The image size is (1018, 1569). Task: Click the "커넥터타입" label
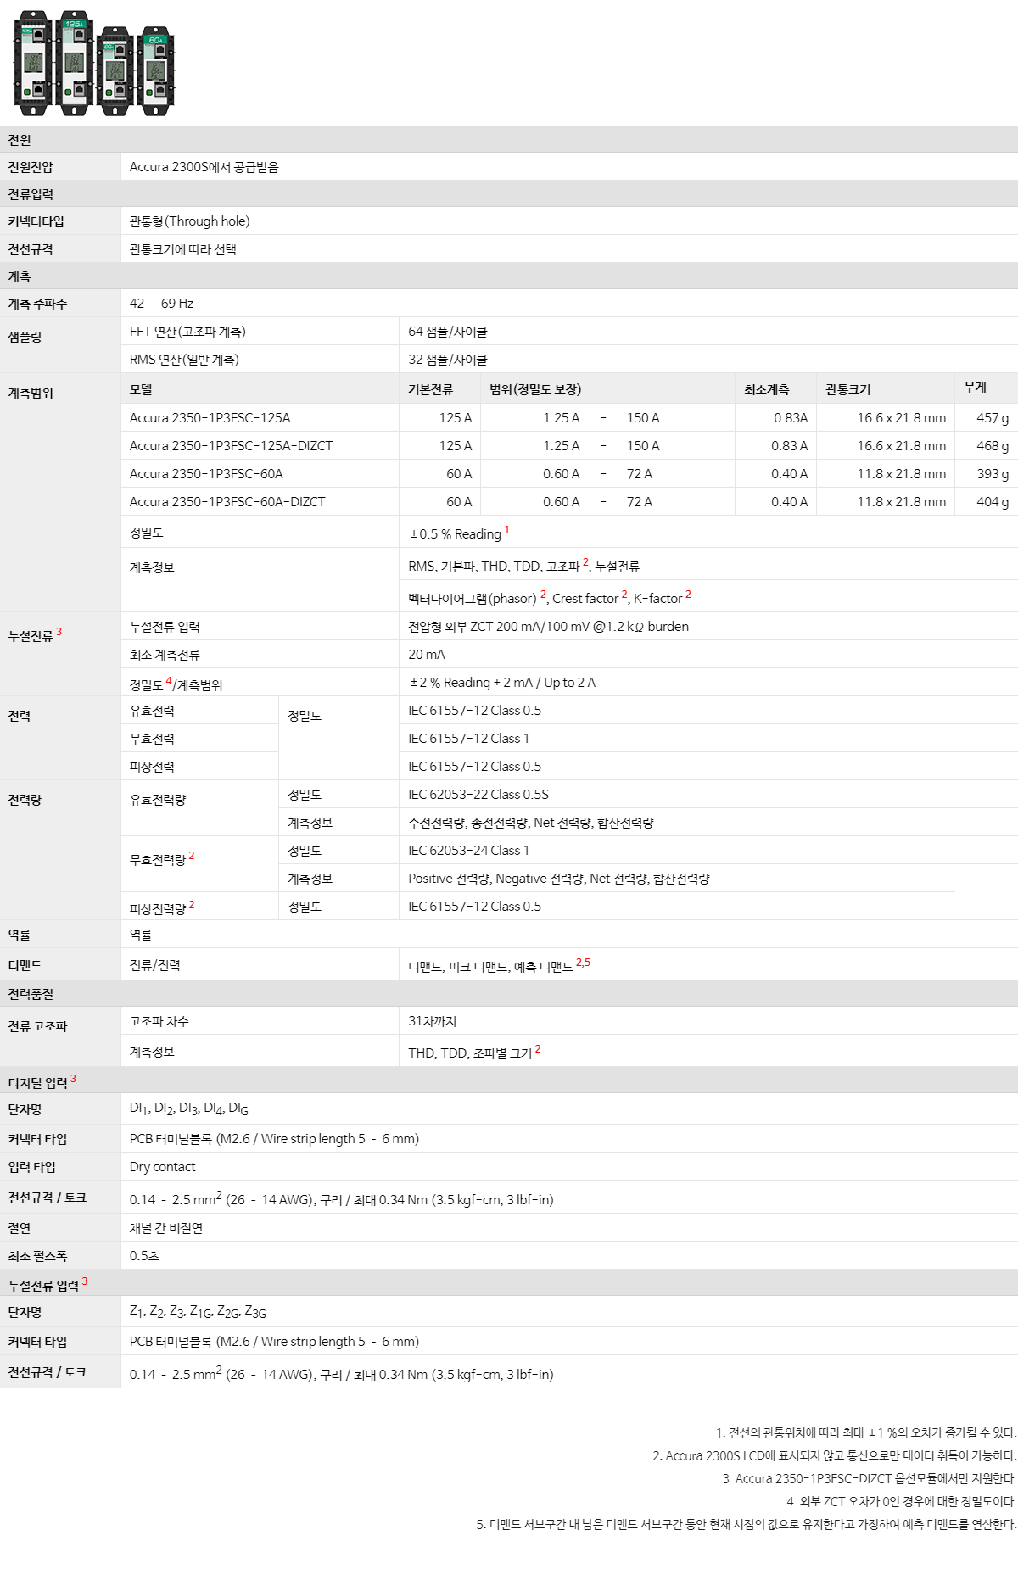(x=36, y=221)
